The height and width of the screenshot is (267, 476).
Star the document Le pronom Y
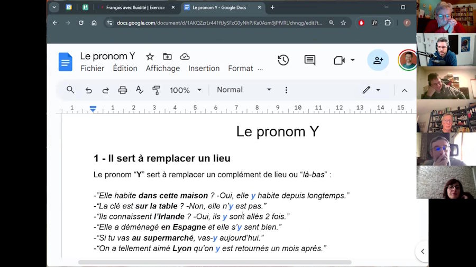[x=150, y=56]
